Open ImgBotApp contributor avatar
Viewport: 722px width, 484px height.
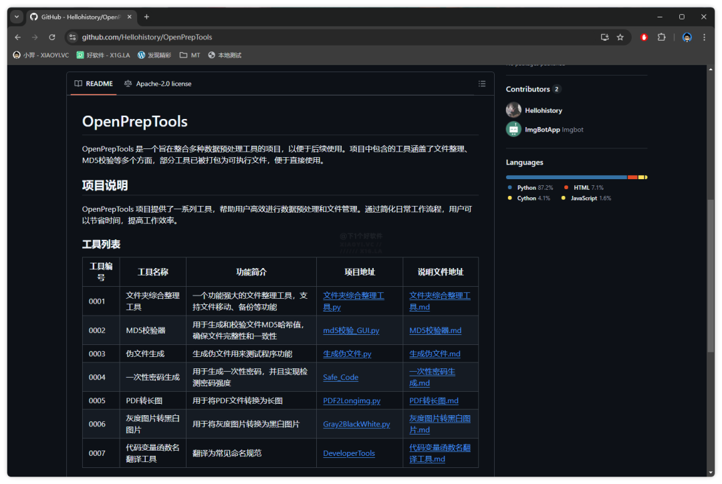click(513, 130)
